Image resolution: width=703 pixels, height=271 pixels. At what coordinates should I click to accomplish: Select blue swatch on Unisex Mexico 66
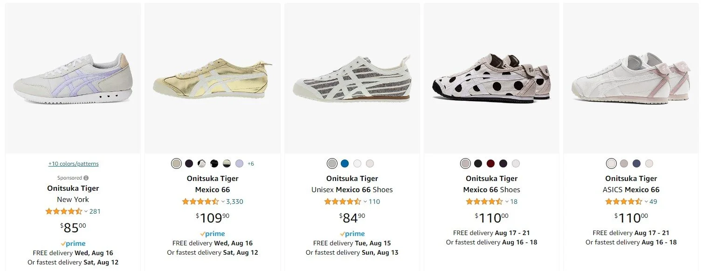point(345,164)
